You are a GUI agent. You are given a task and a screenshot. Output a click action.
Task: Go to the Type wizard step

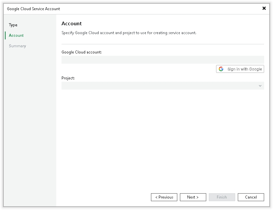pos(13,25)
